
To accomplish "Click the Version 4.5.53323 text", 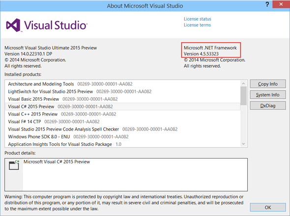I will click(x=201, y=54).
